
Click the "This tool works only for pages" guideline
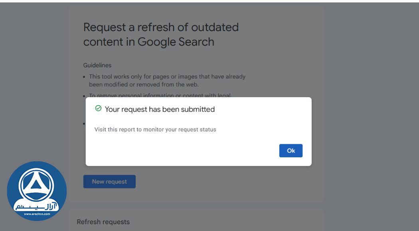[x=167, y=76]
